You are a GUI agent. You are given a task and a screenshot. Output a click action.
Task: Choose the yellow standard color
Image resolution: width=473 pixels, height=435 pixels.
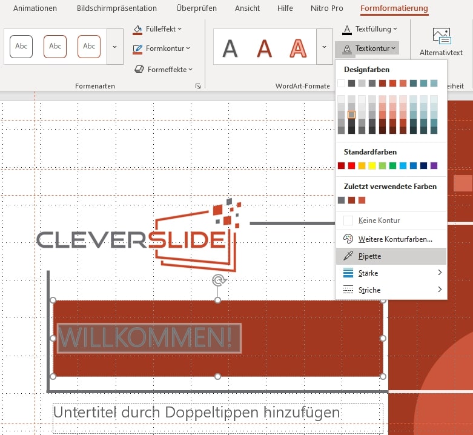[x=372, y=165]
